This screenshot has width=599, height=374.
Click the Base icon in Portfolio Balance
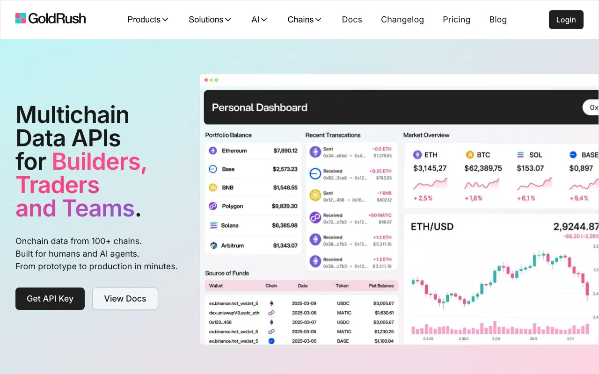click(213, 169)
